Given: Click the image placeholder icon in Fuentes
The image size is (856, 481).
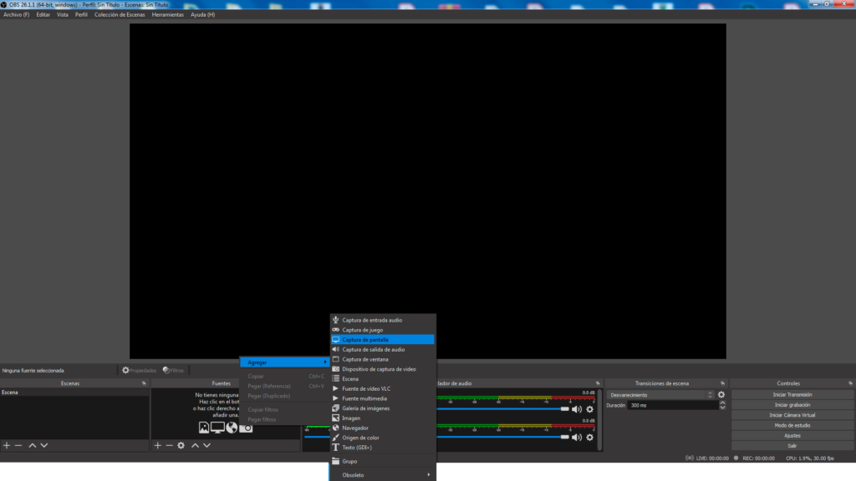Looking at the screenshot, I should click(x=204, y=428).
